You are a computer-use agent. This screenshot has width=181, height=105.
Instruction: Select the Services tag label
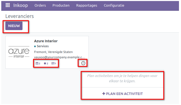pyautogui.click(x=43, y=46)
